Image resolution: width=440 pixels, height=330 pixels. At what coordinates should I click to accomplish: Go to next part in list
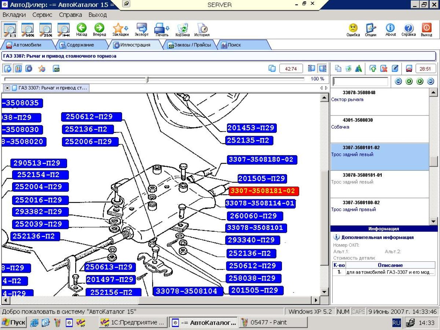420,81
